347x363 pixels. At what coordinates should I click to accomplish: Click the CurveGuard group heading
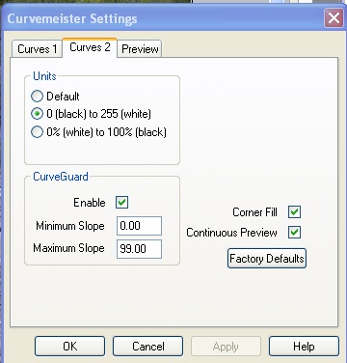point(61,177)
